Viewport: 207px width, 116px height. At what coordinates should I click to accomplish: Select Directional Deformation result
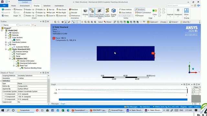(x=28, y=63)
